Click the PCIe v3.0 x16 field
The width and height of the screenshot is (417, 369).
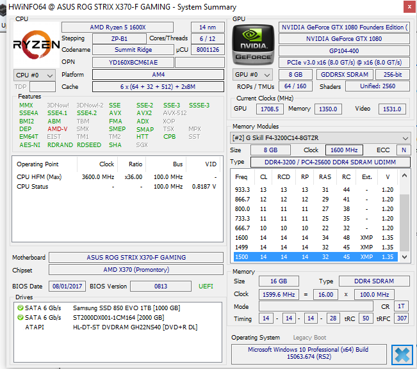tap(344, 63)
